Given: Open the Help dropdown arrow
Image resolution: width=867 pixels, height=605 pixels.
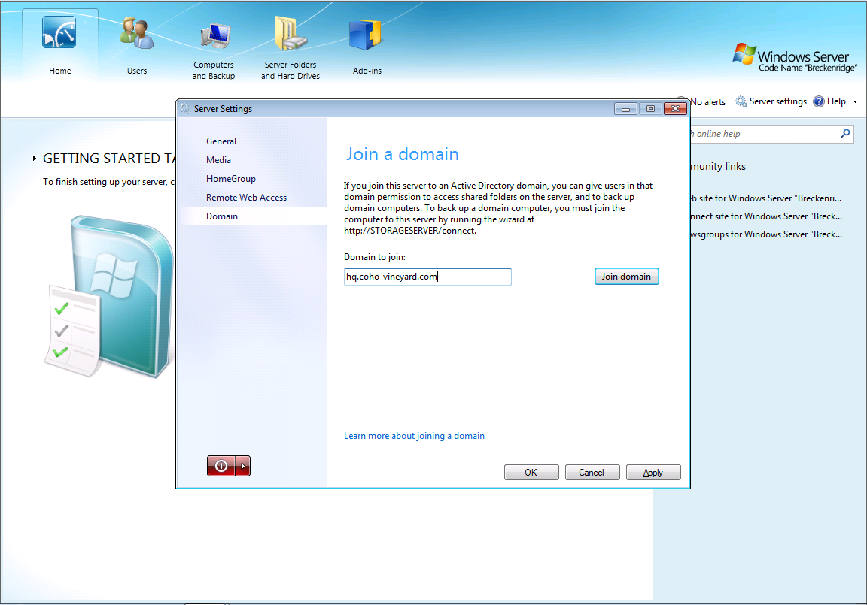Looking at the screenshot, I should (x=856, y=101).
